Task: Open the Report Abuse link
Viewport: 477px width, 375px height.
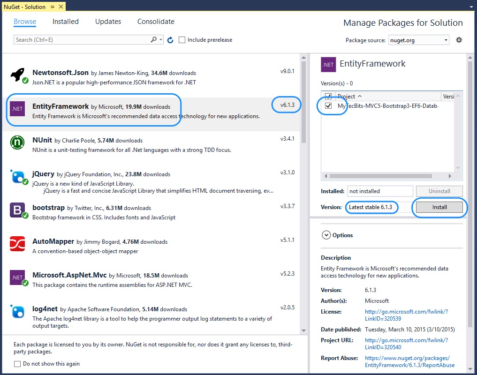Action: [410, 361]
